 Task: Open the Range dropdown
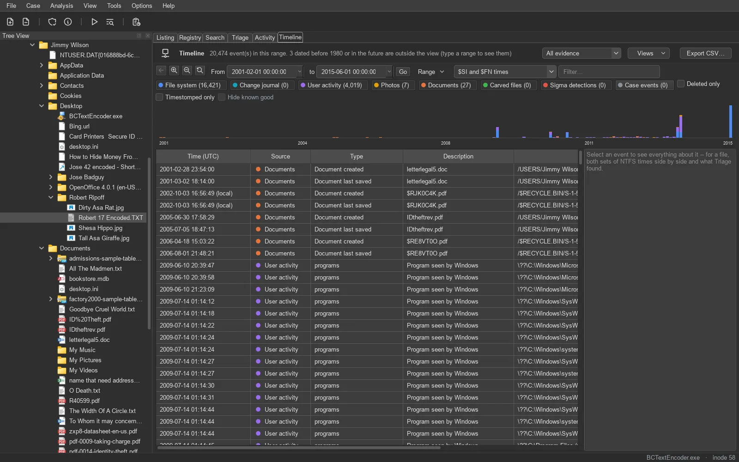coord(431,72)
